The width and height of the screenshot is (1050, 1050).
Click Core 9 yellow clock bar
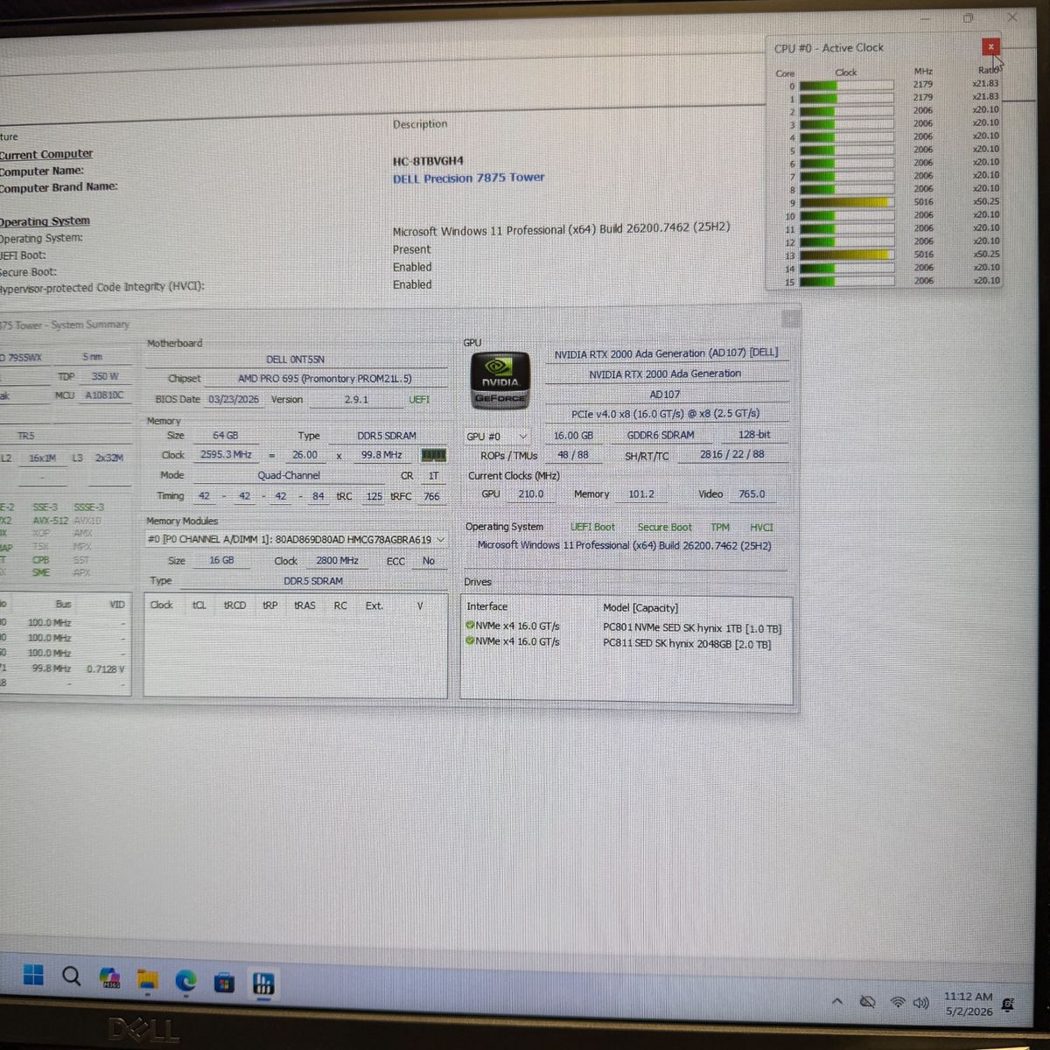pyautogui.click(x=845, y=202)
